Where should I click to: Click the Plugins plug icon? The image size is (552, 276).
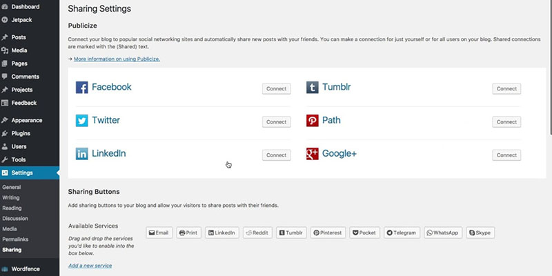(5, 133)
